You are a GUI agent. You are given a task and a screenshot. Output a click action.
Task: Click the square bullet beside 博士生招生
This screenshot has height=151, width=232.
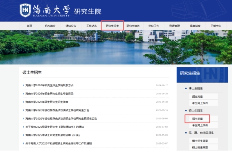click(x=186, y=88)
